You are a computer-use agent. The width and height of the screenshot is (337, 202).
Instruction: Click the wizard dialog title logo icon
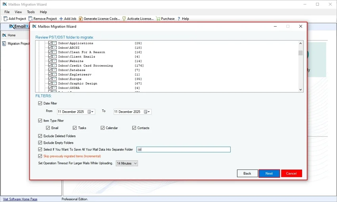(x=34, y=26)
